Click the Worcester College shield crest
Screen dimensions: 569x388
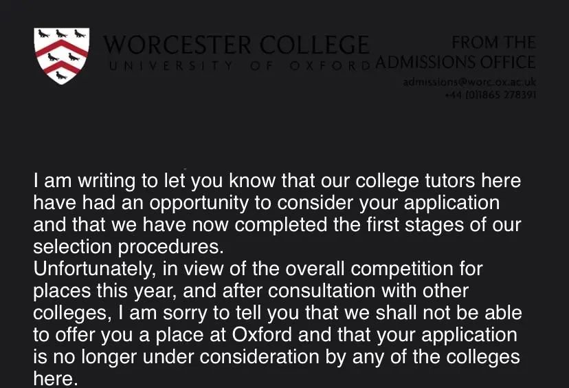pos(61,56)
